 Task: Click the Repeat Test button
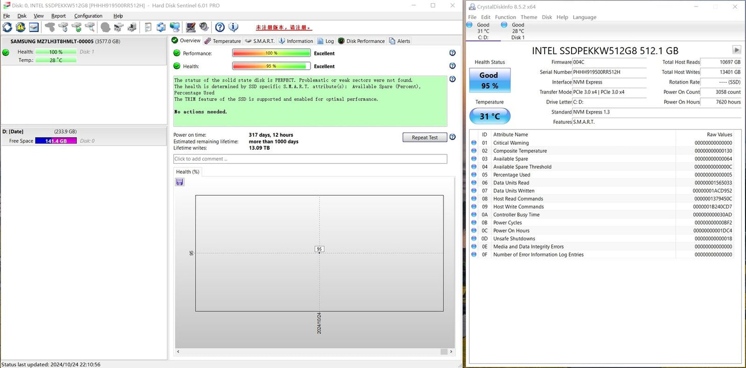425,137
